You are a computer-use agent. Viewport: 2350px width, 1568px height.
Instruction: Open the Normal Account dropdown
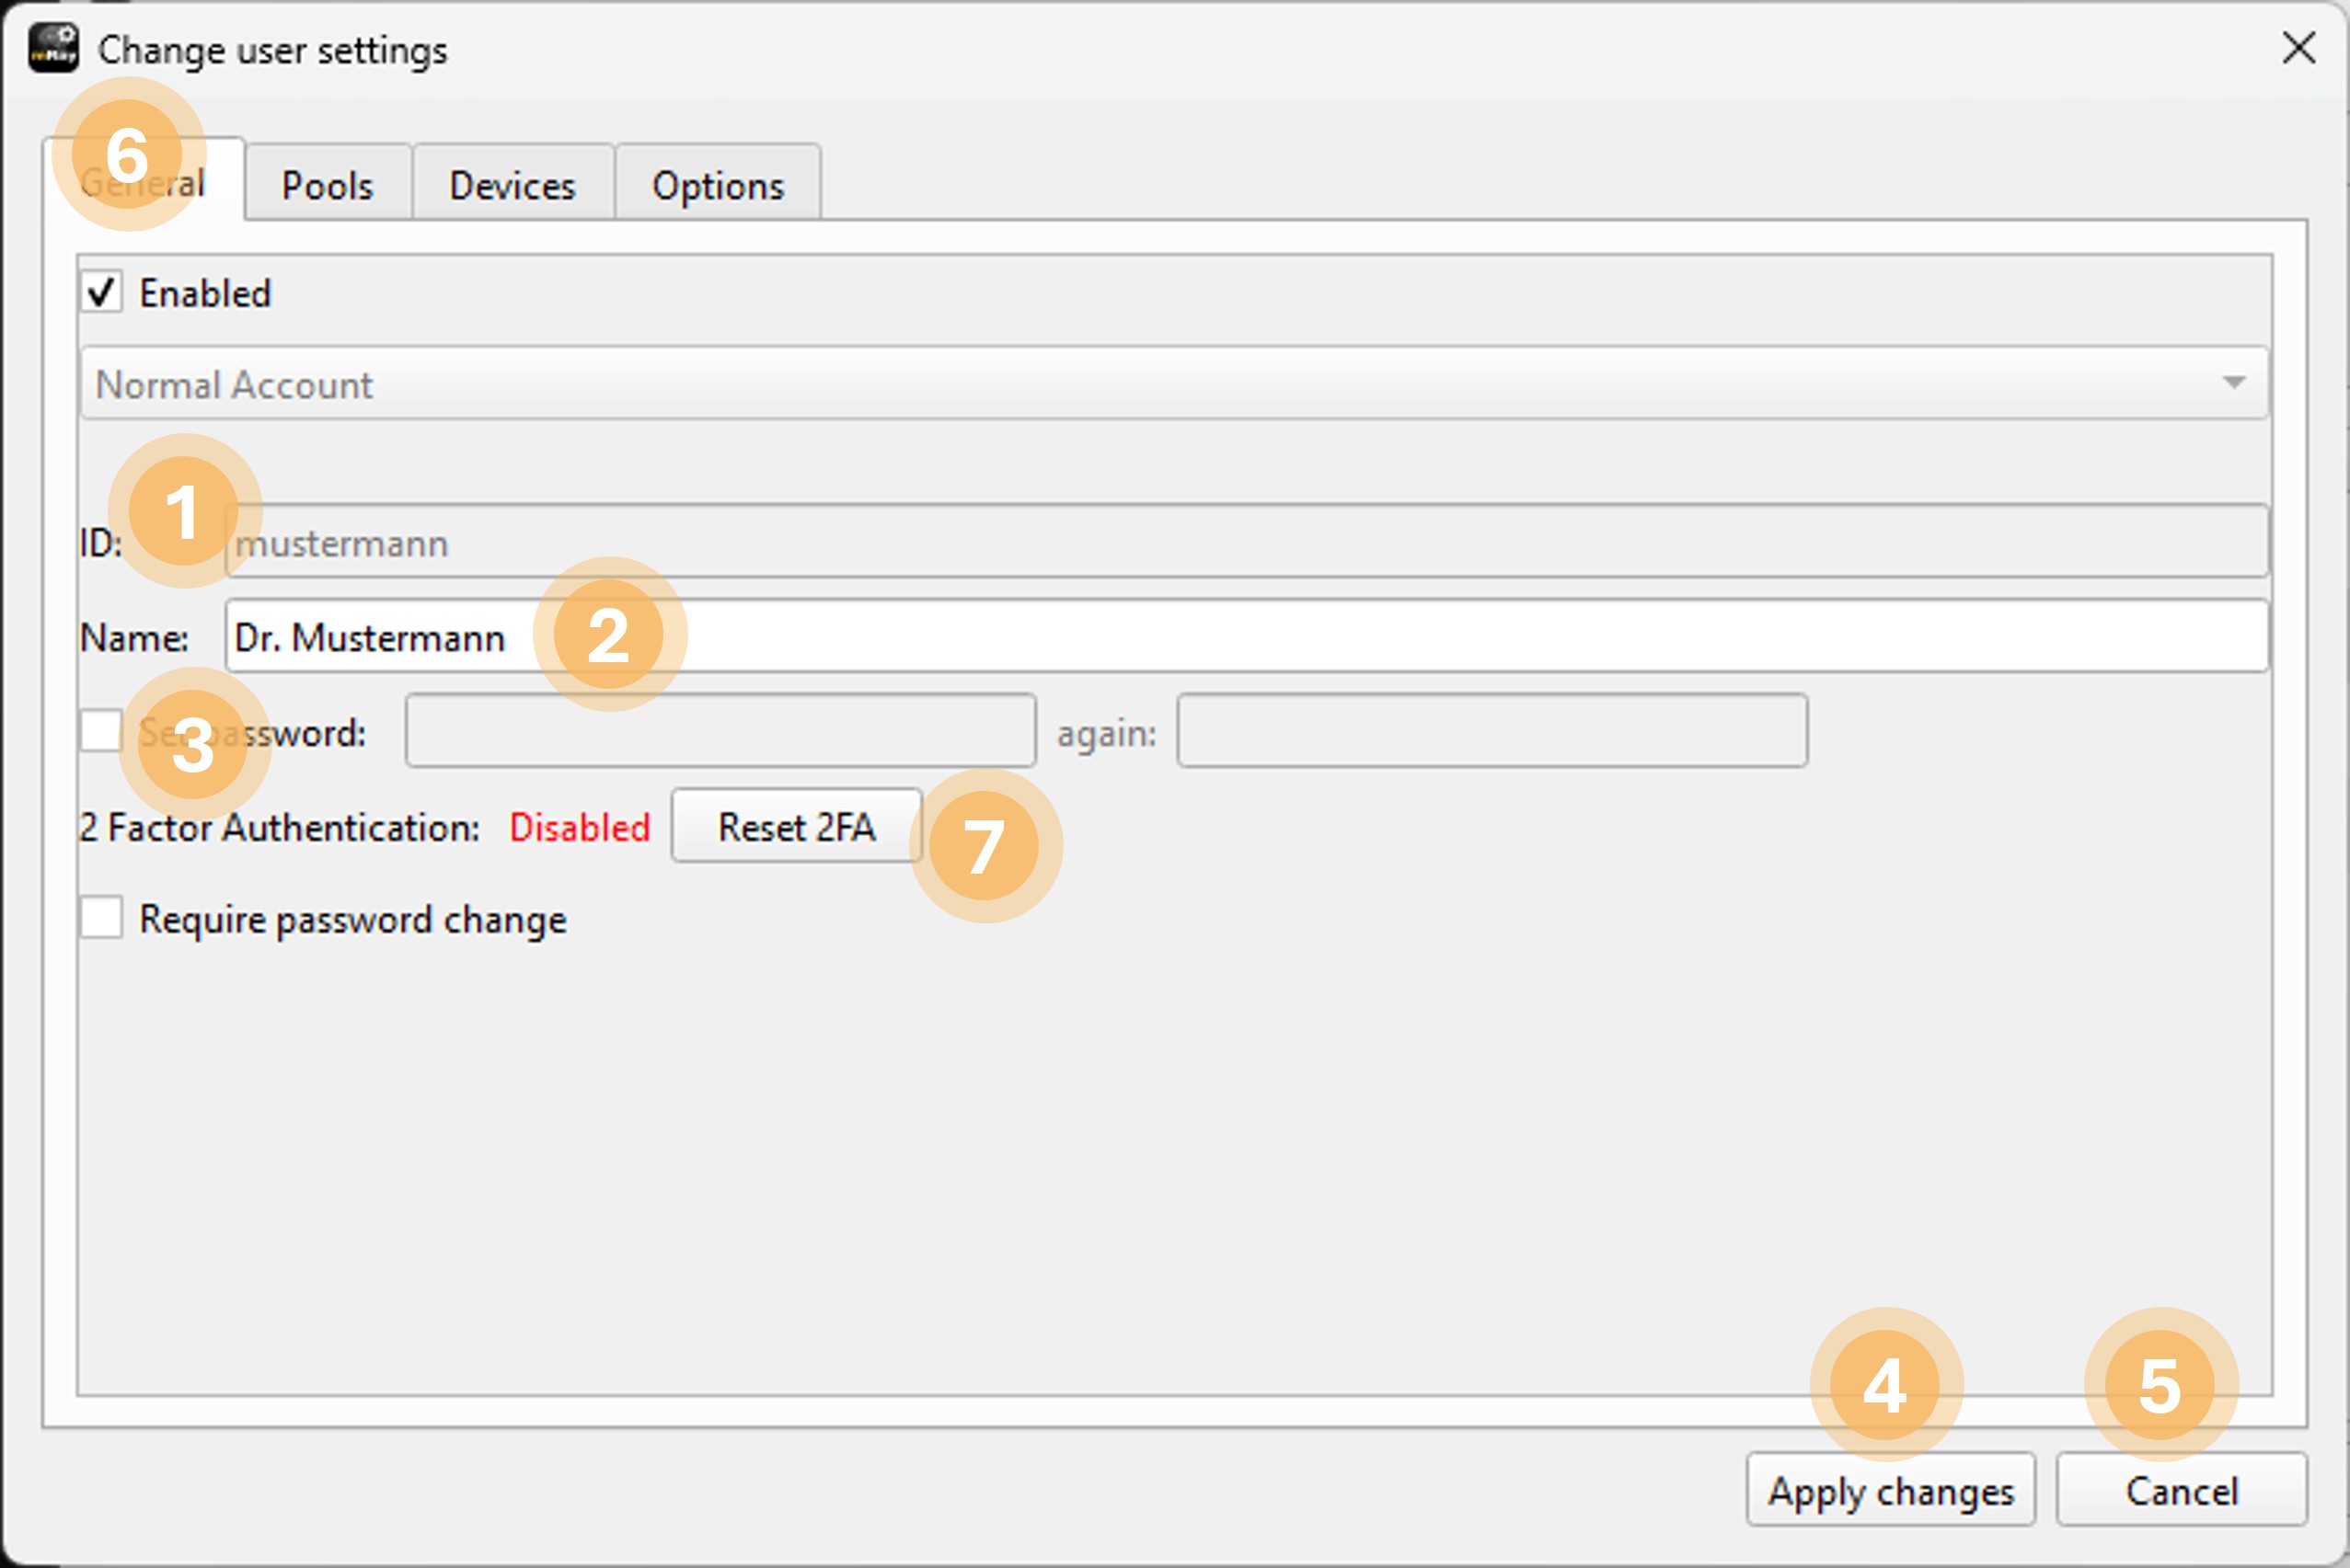coord(1172,384)
